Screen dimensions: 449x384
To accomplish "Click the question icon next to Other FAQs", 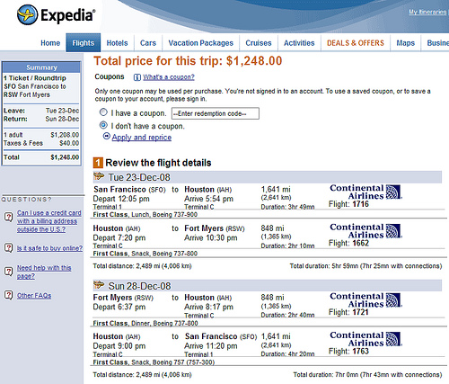I will coord(8,295).
